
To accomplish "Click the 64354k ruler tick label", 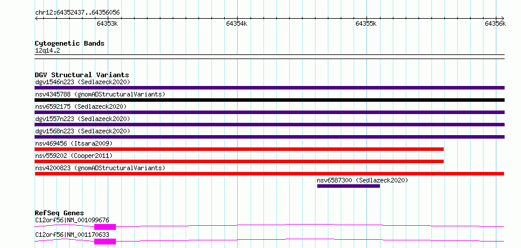I will click(237, 23).
